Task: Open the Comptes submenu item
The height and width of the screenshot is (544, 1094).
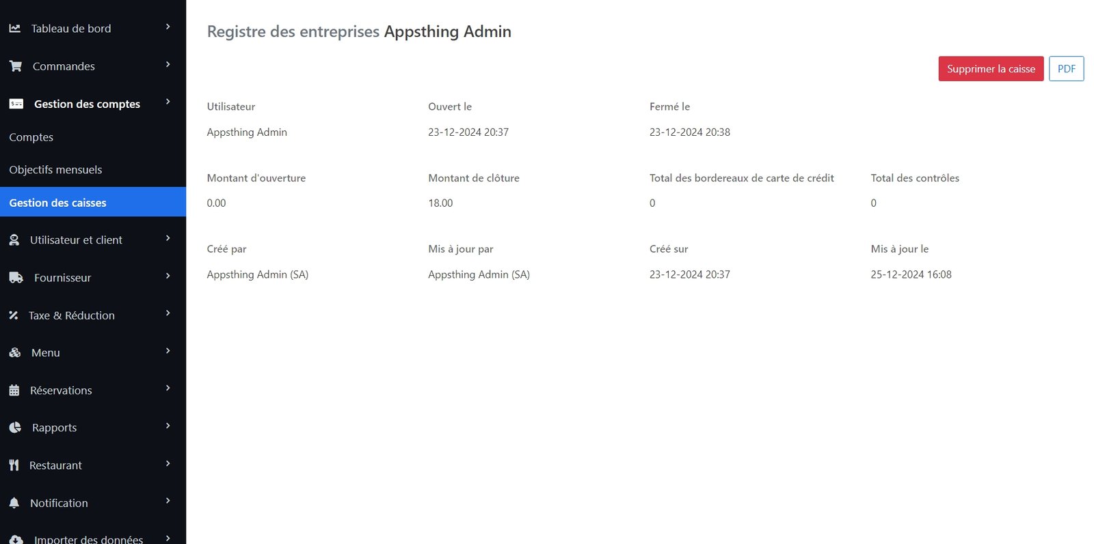Action: (31, 137)
